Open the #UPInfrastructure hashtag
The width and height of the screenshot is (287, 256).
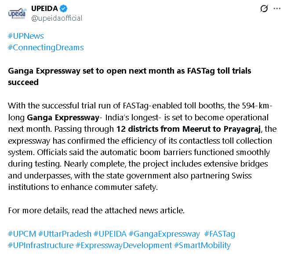(40, 245)
